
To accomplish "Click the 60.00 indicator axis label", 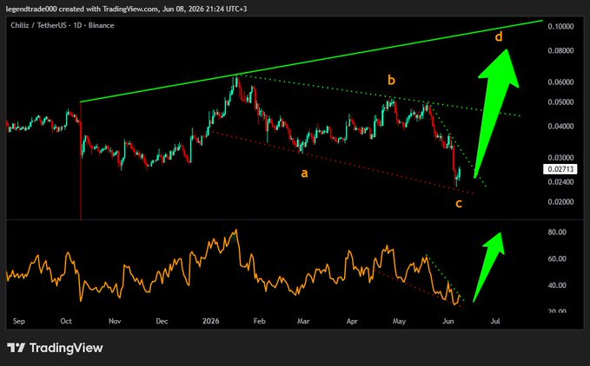I will click(557, 258).
